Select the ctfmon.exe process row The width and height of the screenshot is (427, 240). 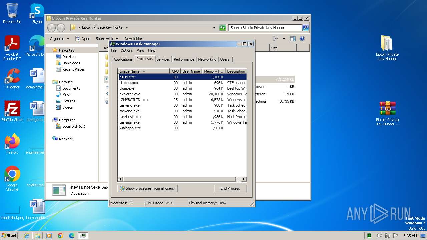[182, 83]
